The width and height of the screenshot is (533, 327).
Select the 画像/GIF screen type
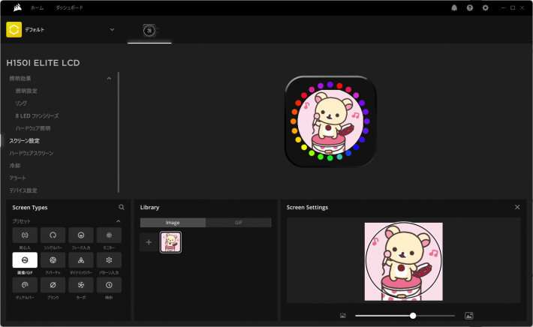pyautogui.click(x=25, y=259)
